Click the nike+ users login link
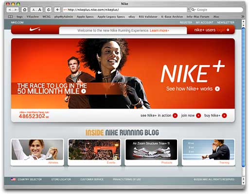The image size is (249, 194). click(x=221, y=30)
